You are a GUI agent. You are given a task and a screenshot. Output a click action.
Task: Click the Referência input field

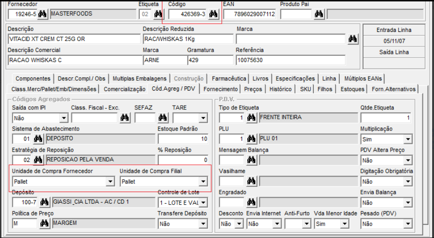(x=290, y=60)
